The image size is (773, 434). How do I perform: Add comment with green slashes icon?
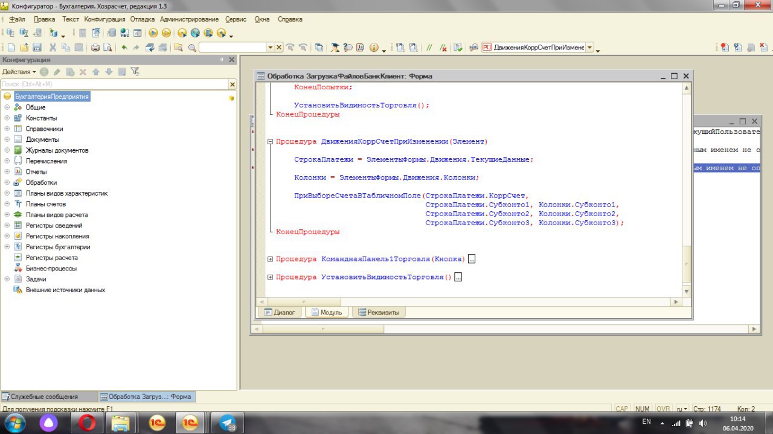pos(429,47)
